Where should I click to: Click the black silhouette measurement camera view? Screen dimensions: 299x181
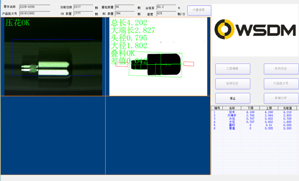click(158, 56)
